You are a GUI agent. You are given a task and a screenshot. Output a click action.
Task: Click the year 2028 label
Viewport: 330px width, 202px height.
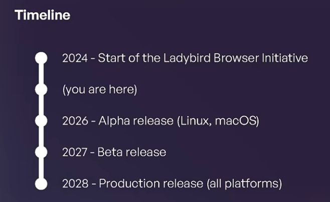pos(75,184)
